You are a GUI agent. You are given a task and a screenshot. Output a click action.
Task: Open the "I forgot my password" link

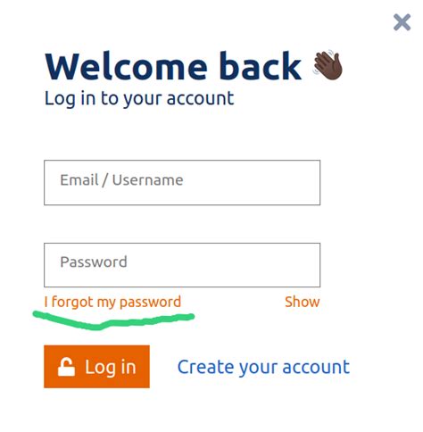(x=112, y=303)
